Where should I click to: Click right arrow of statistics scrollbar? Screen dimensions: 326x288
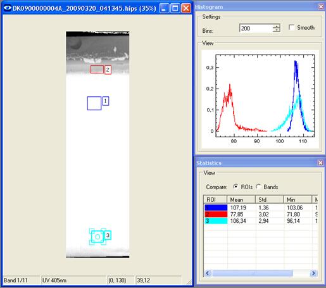(313, 273)
